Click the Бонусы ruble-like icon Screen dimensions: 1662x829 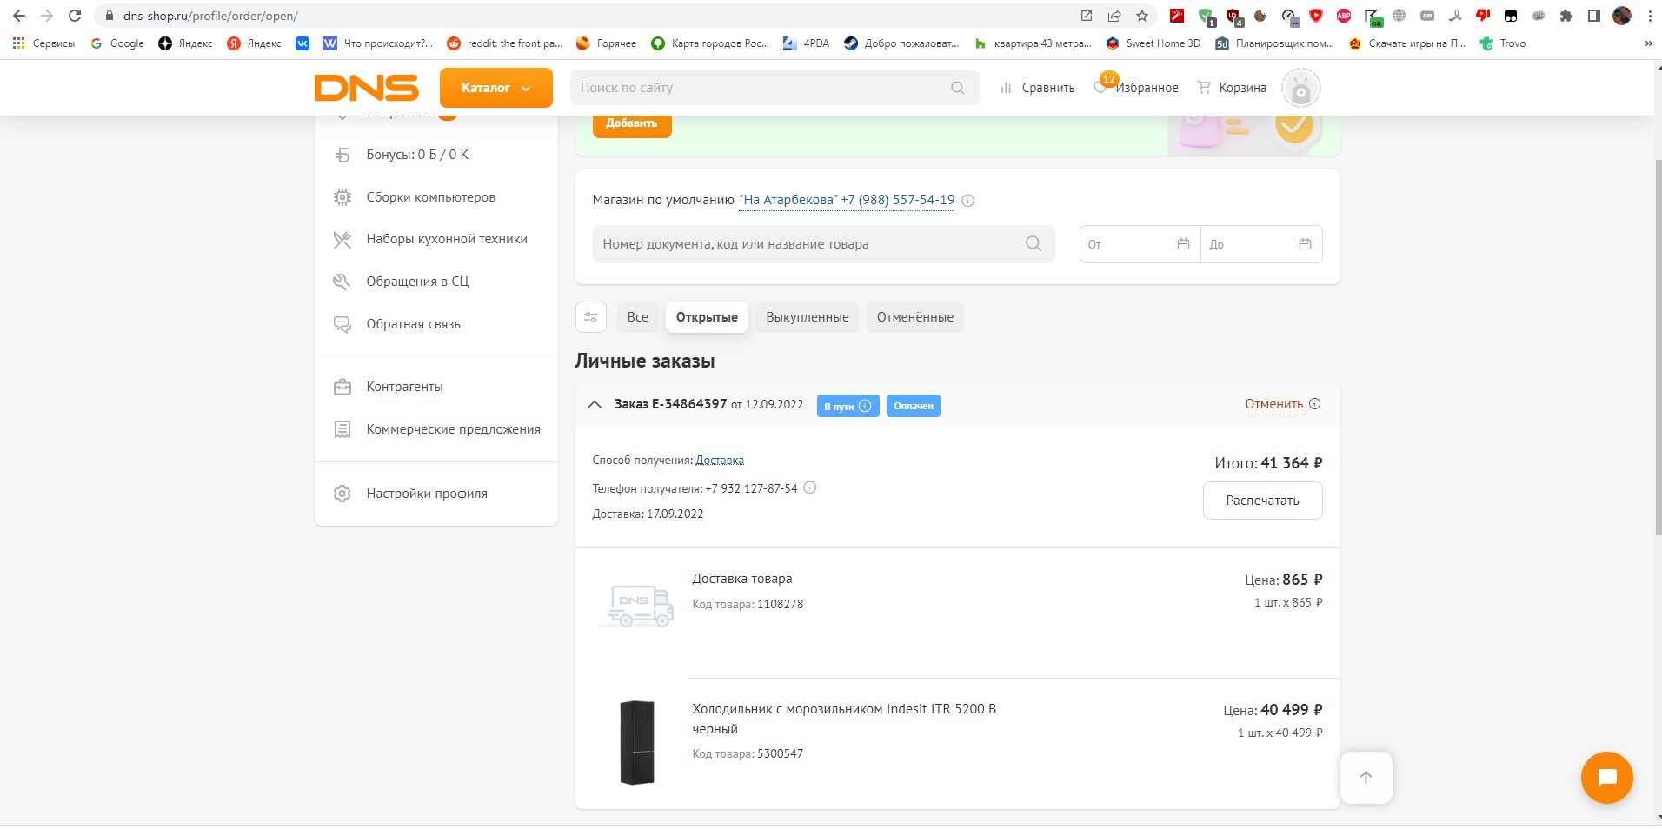[342, 155]
